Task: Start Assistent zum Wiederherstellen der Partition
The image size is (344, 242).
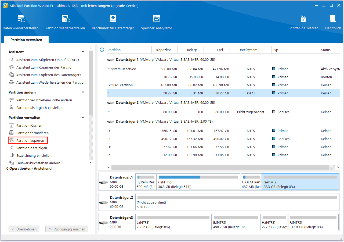Action: pyautogui.click(x=47, y=83)
